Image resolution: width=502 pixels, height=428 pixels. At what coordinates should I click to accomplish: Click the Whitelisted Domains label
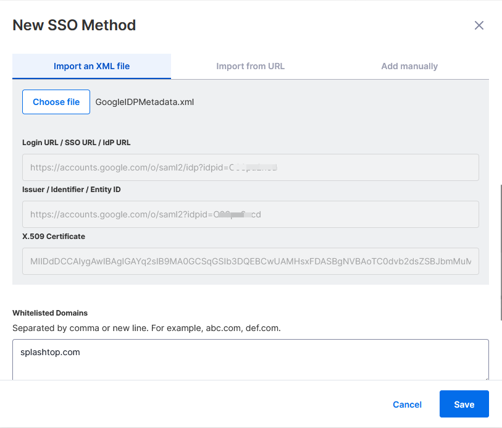[50, 313]
